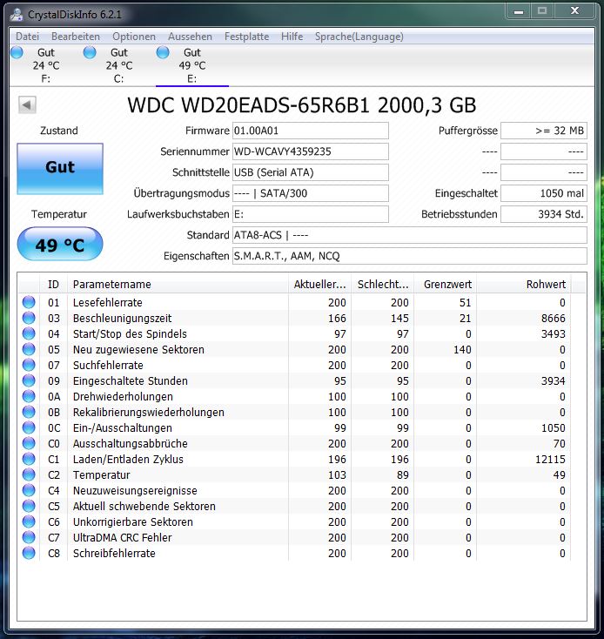
Task: Open the Bearbeiten menu
Action: coord(76,37)
